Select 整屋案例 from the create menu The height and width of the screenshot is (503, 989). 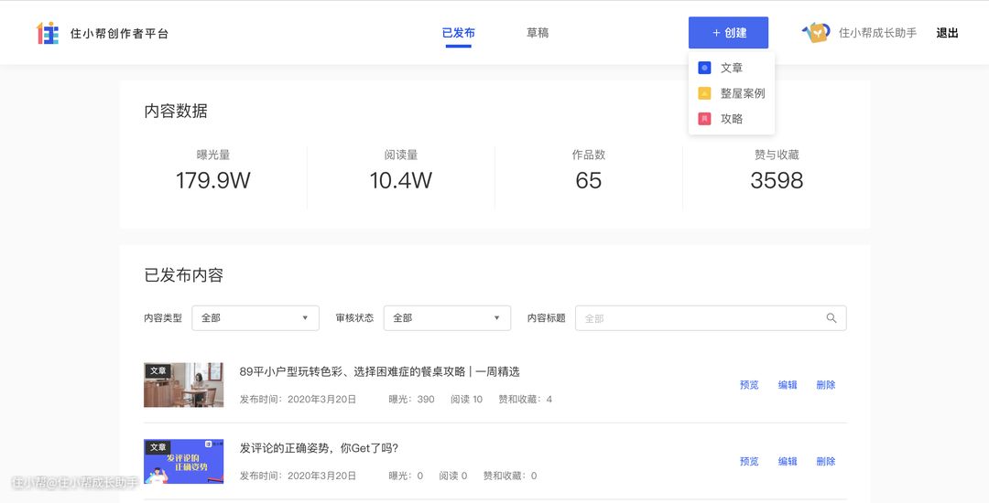[x=742, y=93]
